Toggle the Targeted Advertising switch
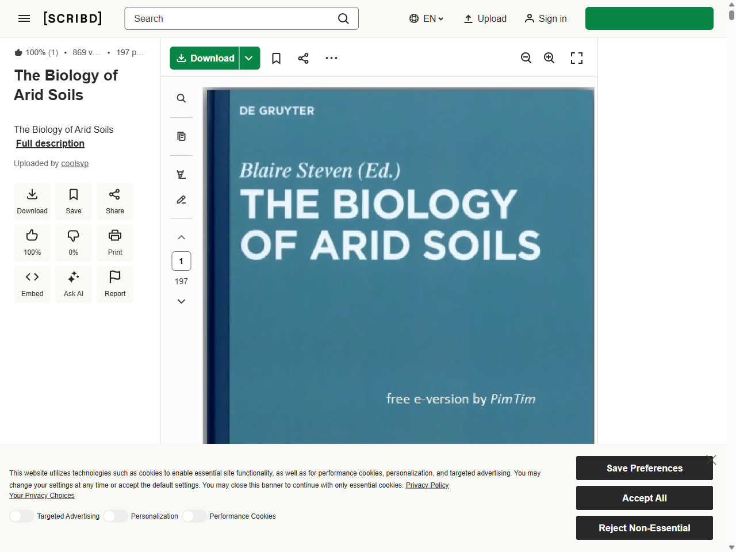Screen dimensions: 736x552 tap(22, 516)
